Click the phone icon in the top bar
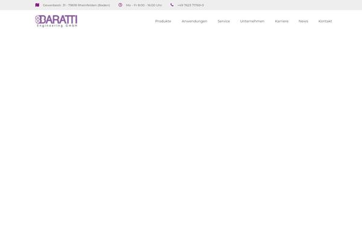Screen dimensions: 362x241 pyautogui.click(x=172, y=5)
